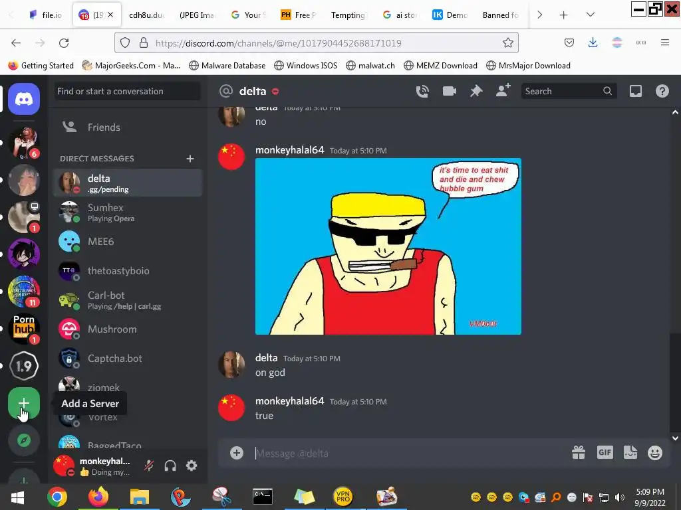Open the Firefox hamburger menu
The height and width of the screenshot is (510, 681).
click(x=664, y=42)
